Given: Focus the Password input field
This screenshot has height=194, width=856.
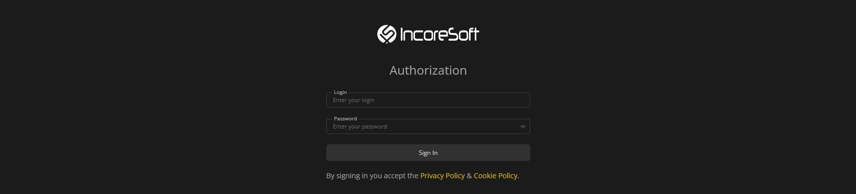Looking at the screenshot, I should pos(428,126).
